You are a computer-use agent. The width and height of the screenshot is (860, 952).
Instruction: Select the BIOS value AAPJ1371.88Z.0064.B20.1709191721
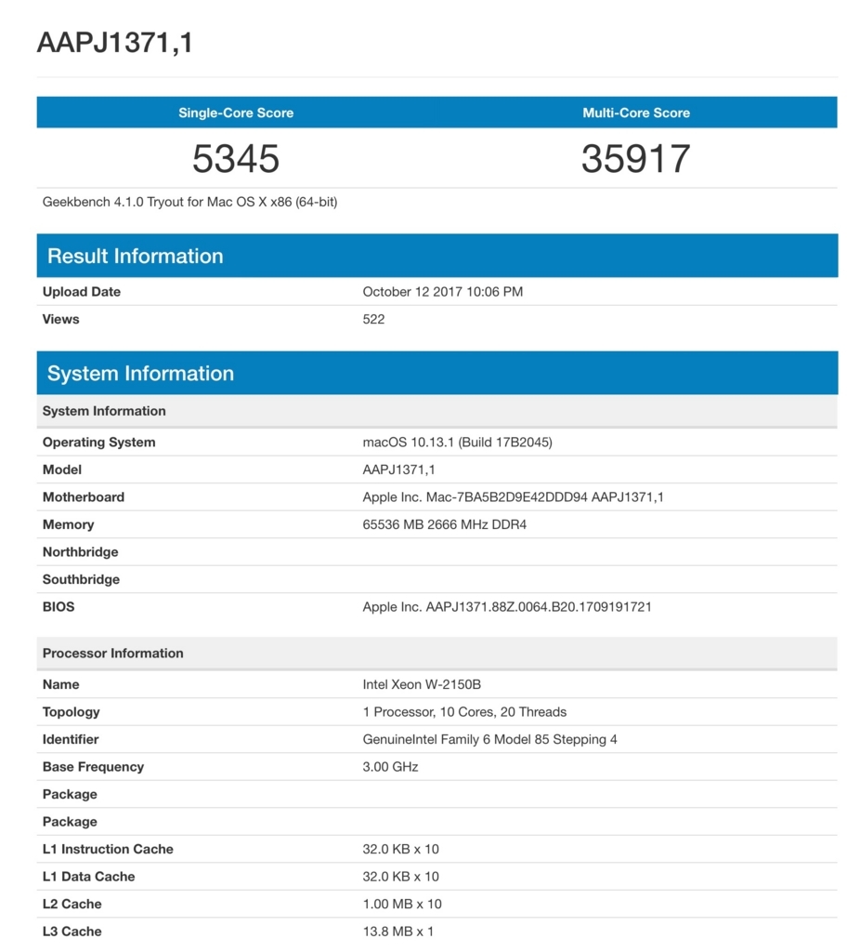tap(507, 607)
